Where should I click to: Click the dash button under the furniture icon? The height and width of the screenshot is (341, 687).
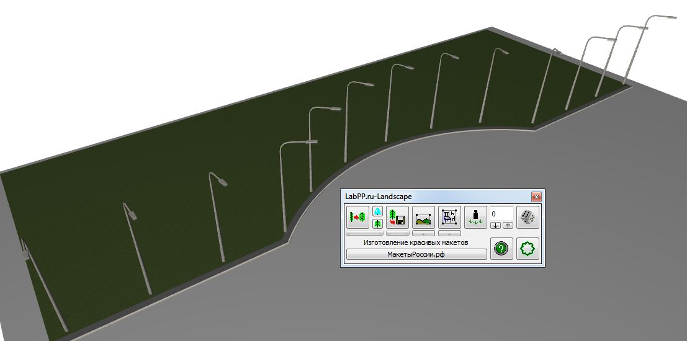click(x=449, y=233)
